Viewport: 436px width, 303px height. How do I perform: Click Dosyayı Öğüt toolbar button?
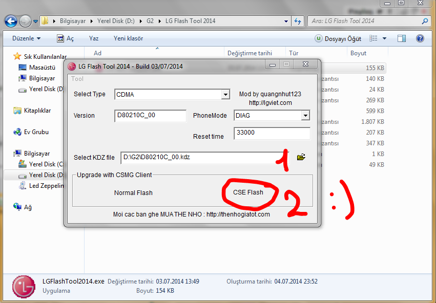pos(338,38)
